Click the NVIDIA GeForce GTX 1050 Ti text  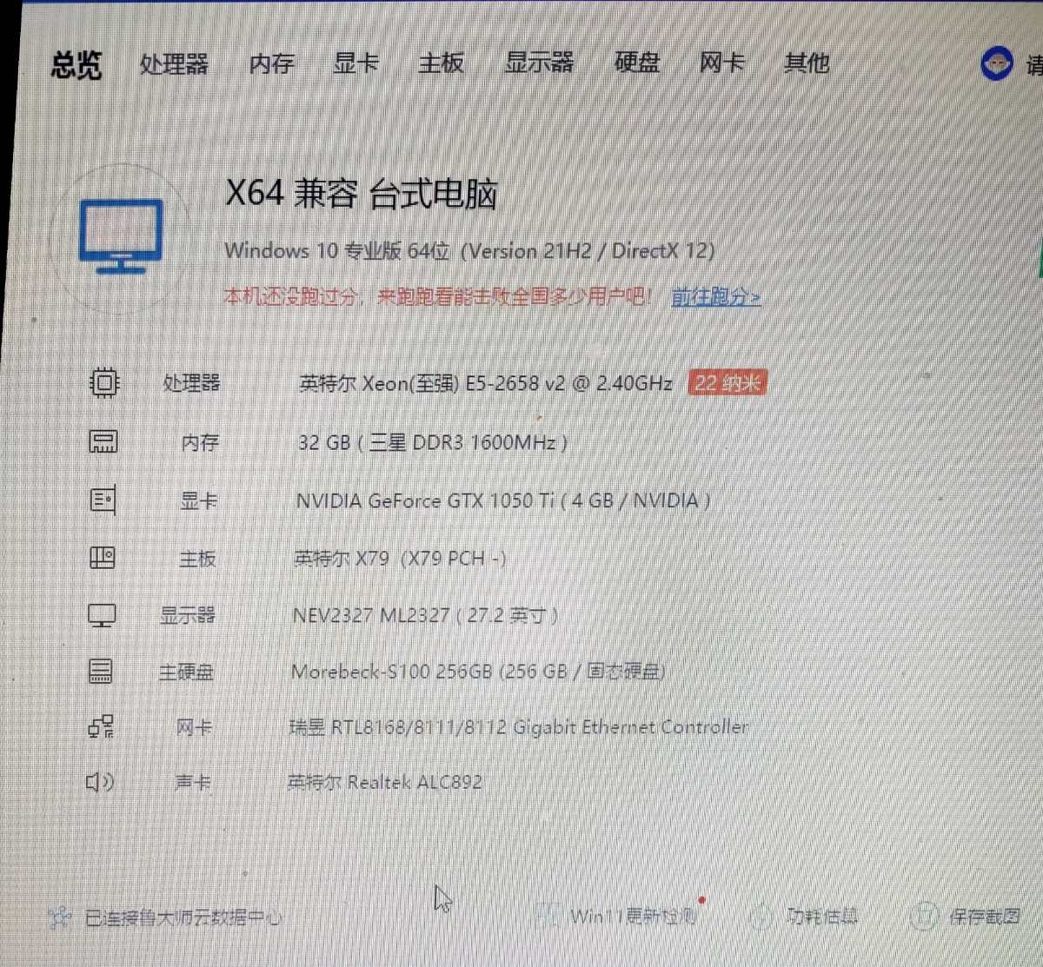click(x=503, y=500)
